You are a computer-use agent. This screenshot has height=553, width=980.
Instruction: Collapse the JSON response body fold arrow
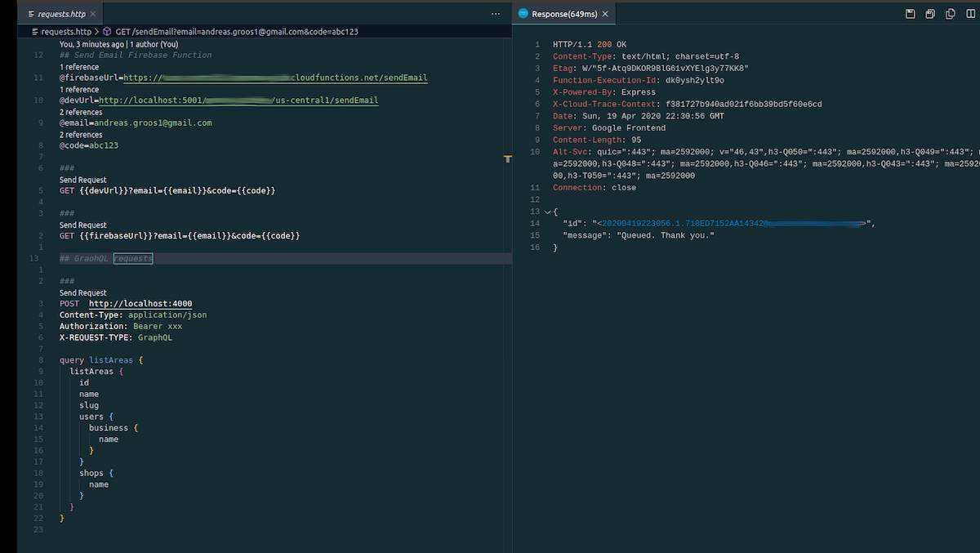click(547, 211)
